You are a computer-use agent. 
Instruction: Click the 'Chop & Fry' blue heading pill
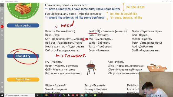click(23, 56)
